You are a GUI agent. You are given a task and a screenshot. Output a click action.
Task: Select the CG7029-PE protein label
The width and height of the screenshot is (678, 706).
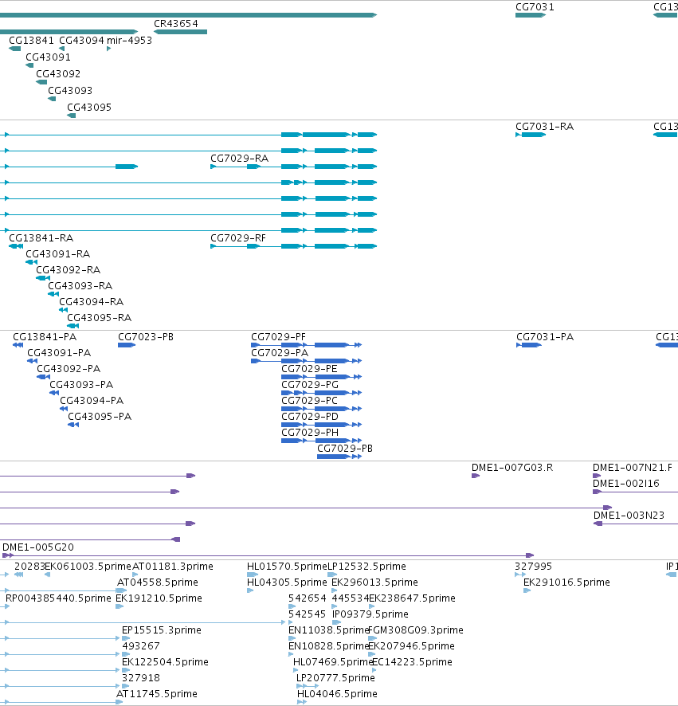(x=309, y=369)
